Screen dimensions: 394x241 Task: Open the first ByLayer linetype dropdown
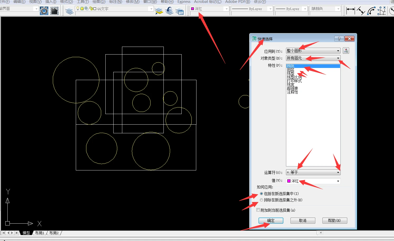(252, 9)
